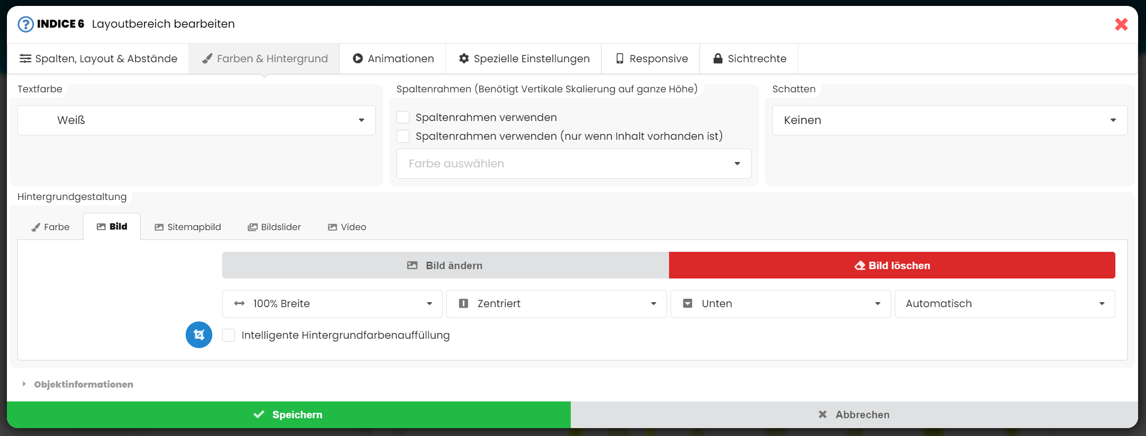Toggle Spaltenrahmen only when content exists checkbox
The height and width of the screenshot is (436, 1146).
click(x=403, y=136)
